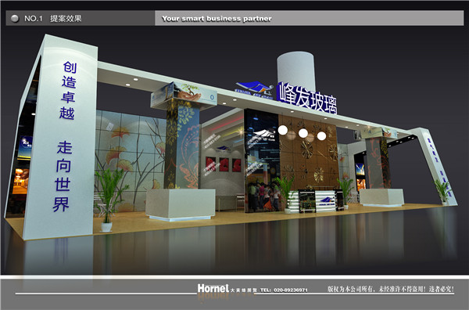The image size is (469, 310).
Task: Click the '走向世界' text on left pillar
Action: pos(63,176)
